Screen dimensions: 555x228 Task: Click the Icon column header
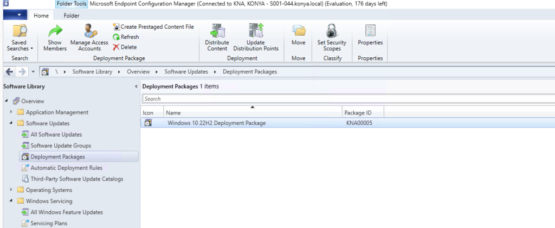(152, 112)
